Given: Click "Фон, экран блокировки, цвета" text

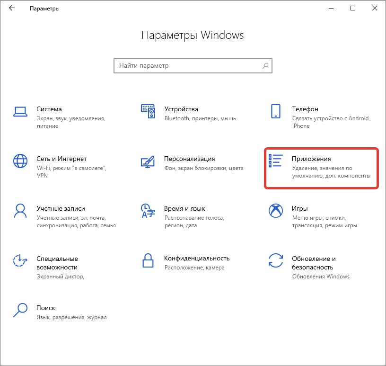Looking at the screenshot, I should pyautogui.click(x=204, y=168).
